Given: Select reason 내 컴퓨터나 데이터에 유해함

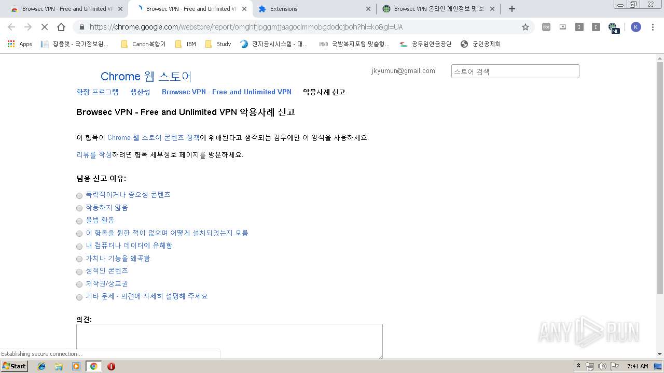Looking at the screenshot, I should 79,247.
